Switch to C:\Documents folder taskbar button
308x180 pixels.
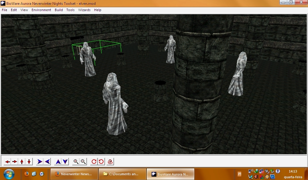pos(122,174)
